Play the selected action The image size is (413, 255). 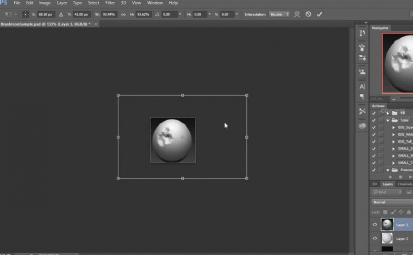tap(410, 177)
